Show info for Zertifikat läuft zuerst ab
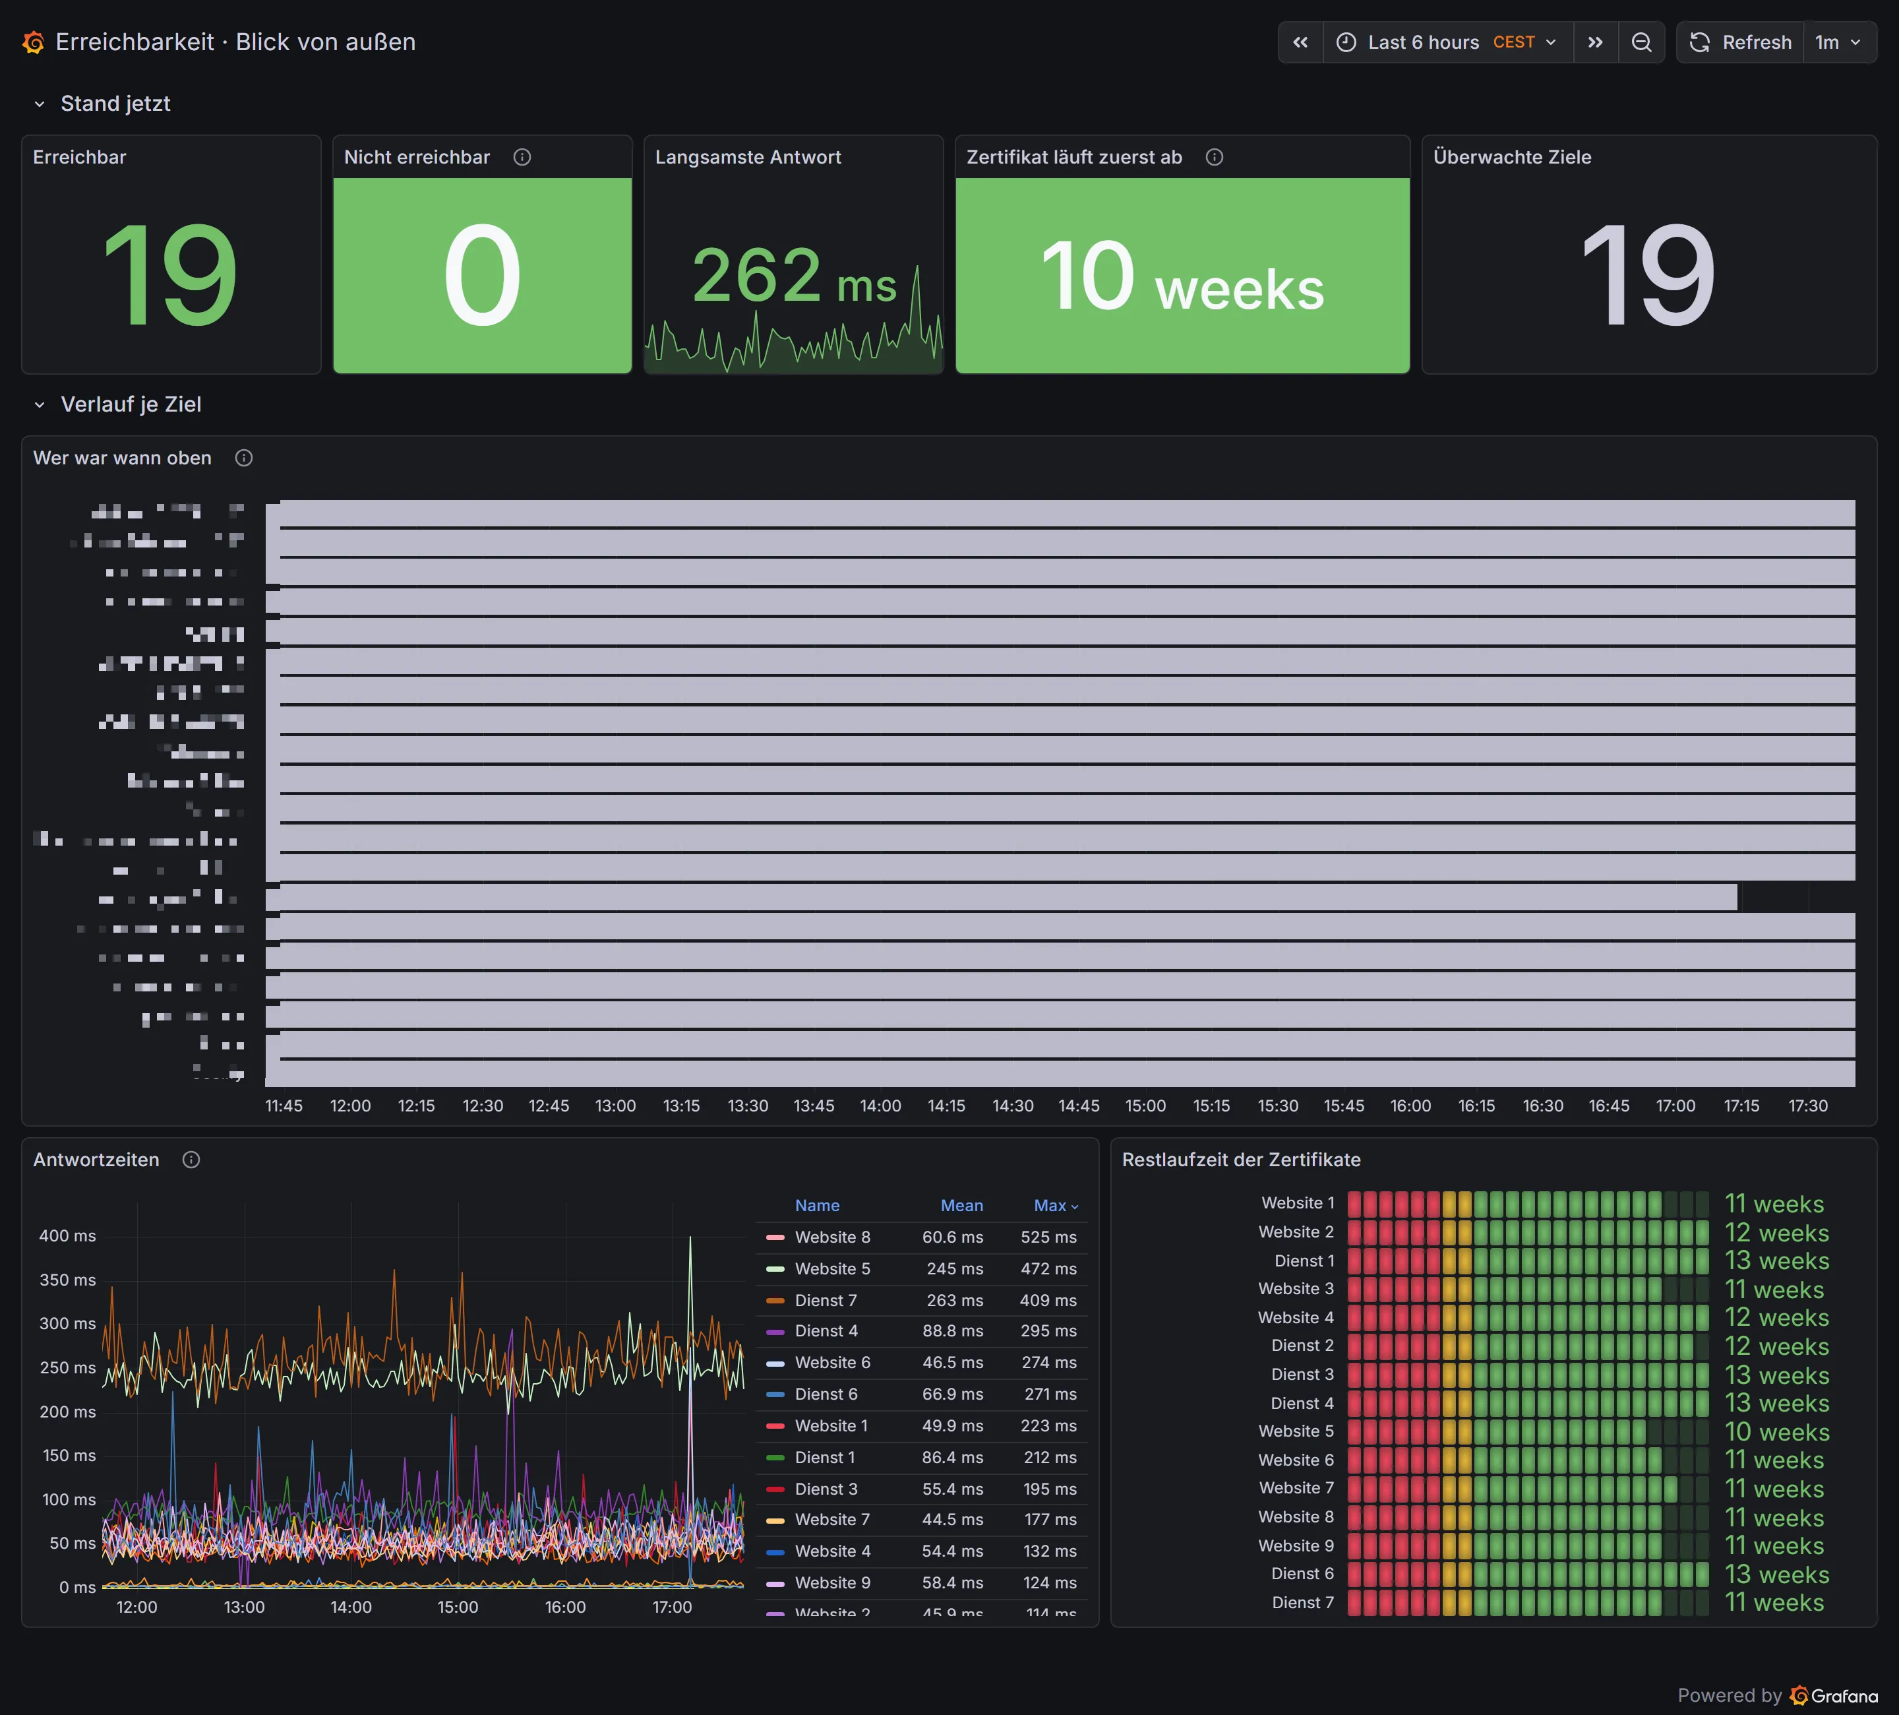Screen dimensions: 1899x1715 [1214, 158]
